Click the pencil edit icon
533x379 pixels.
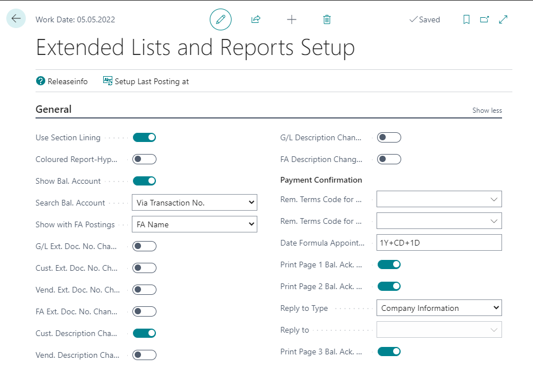[221, 19]
